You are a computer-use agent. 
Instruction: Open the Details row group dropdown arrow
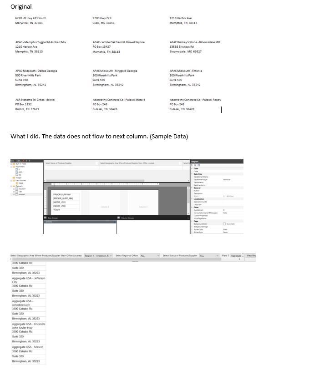(115, 222)
